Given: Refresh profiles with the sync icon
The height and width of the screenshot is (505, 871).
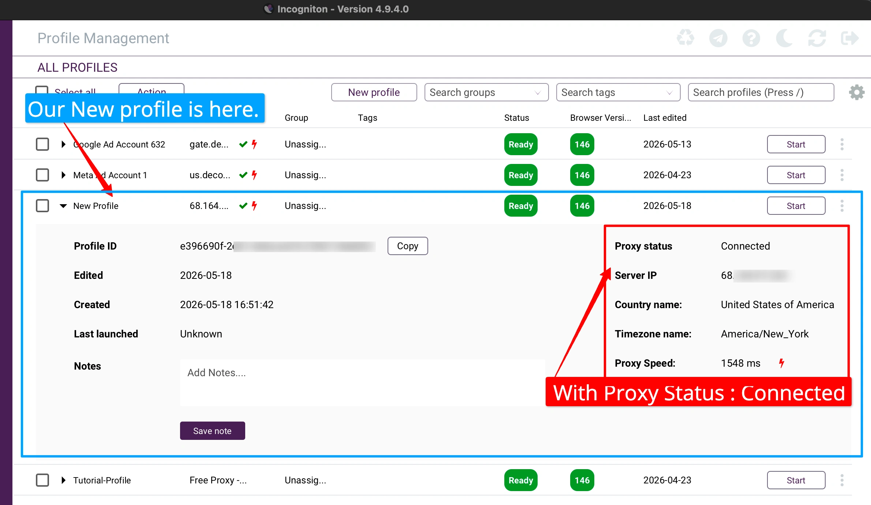Looking at the screenshot, I should point(817,38).
